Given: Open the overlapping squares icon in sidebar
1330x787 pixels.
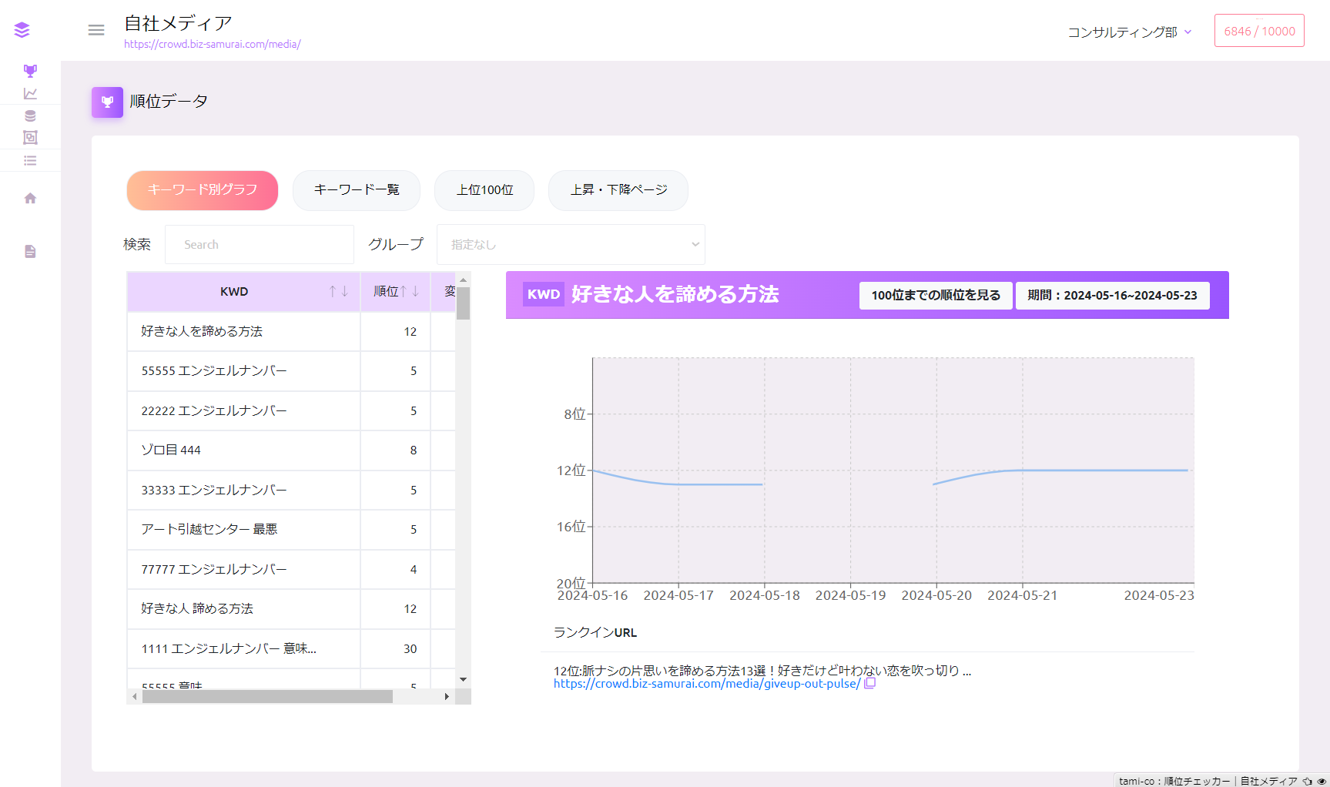Looking at the screenshot, I should pyautogui.click(x=30, y=137).
